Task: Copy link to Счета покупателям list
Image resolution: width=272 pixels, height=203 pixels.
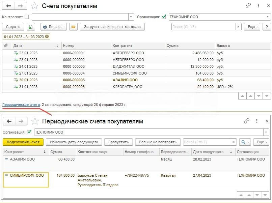Action: [248, 6]
